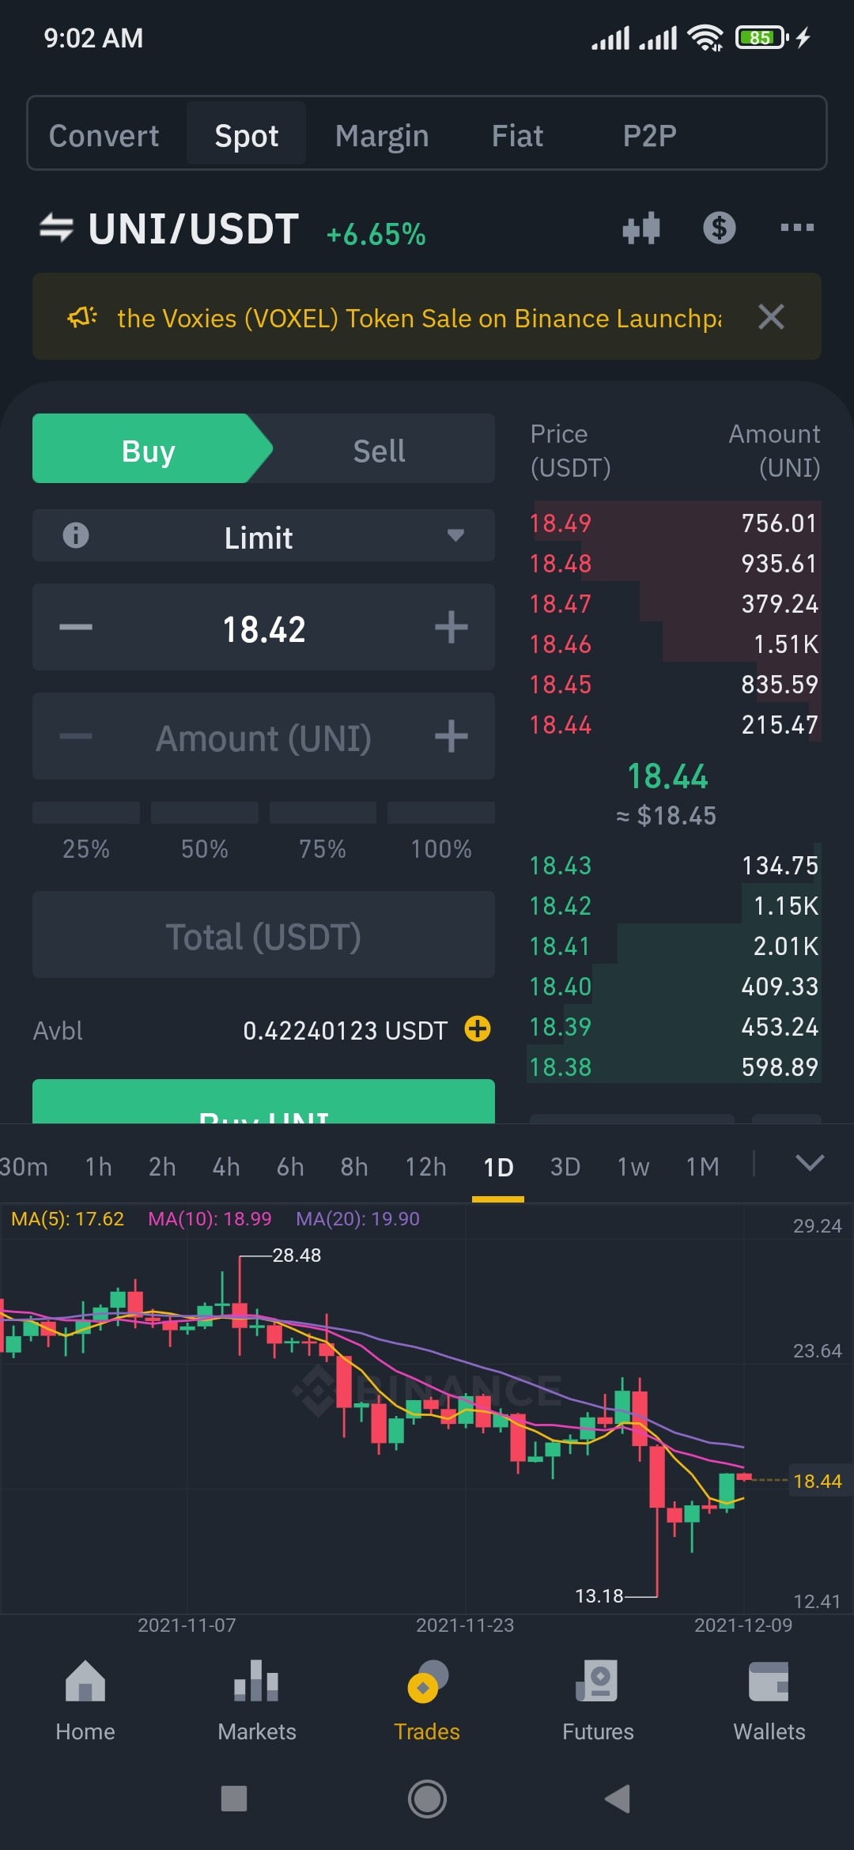Select the 3D chart interval
Screen dimensions: 854x1850
coord(565,1167)
